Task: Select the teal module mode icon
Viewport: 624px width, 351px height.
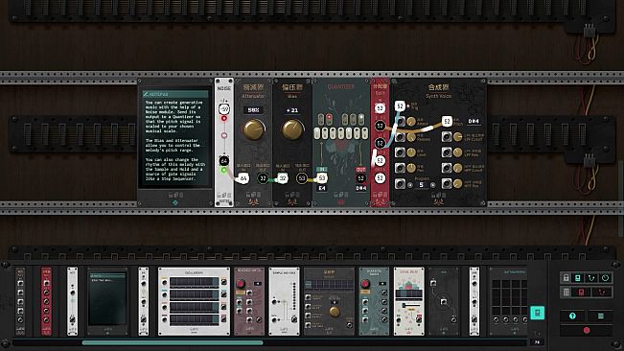Action: pos(578,278)
